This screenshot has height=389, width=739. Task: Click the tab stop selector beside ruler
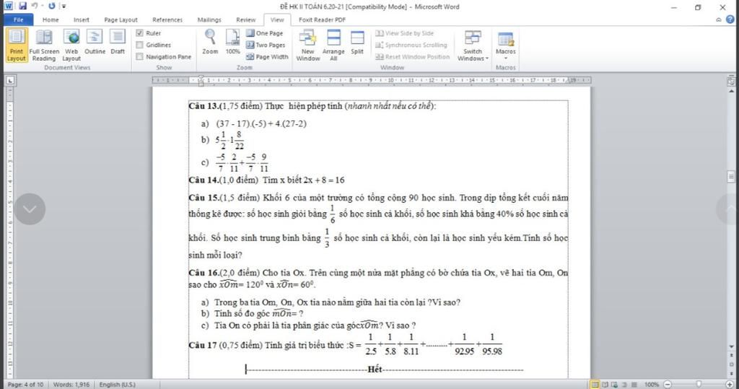(x=10, y=80)
